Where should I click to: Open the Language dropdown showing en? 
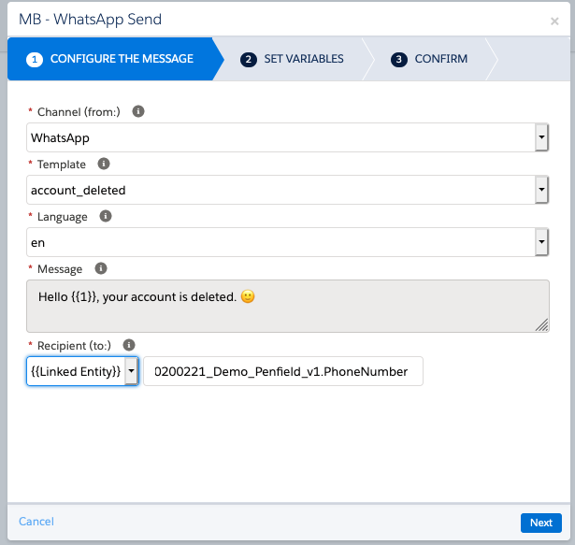tap(540, 243)
